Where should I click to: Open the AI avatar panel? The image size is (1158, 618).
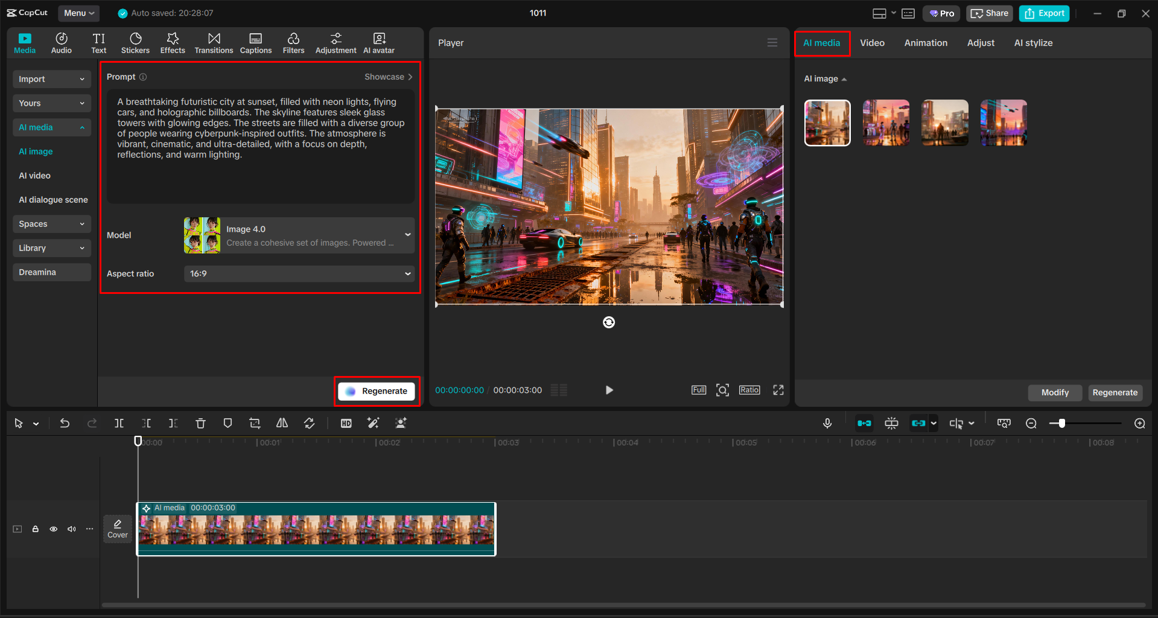tap(379, 42)
